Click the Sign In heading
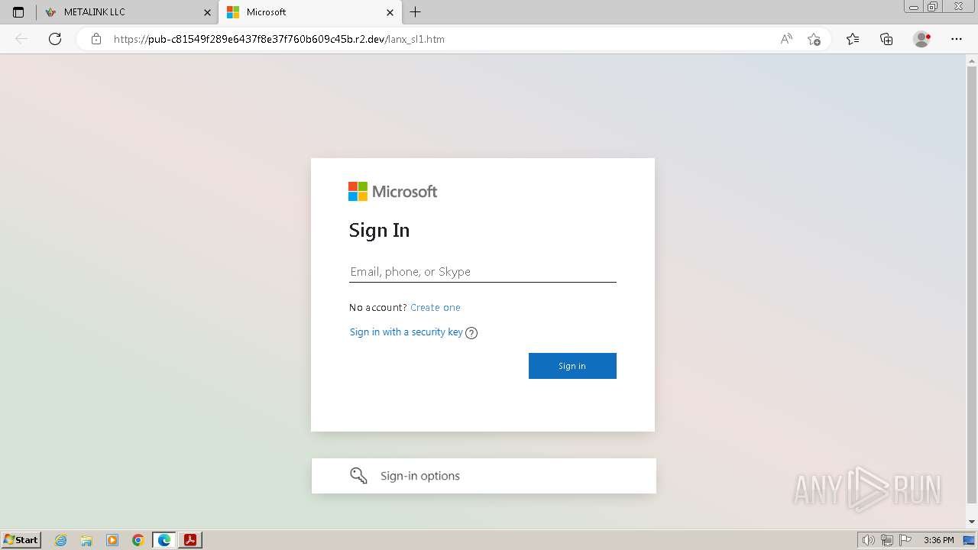 coord(379,230)
